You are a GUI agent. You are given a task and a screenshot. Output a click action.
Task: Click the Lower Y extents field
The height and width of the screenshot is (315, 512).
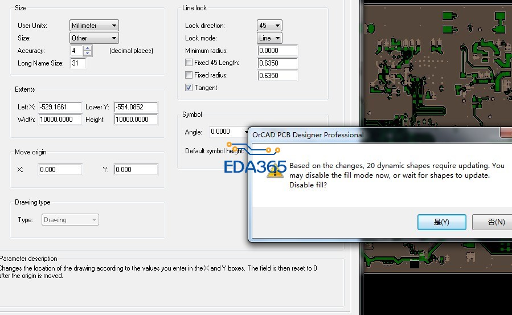click(136, 107)
